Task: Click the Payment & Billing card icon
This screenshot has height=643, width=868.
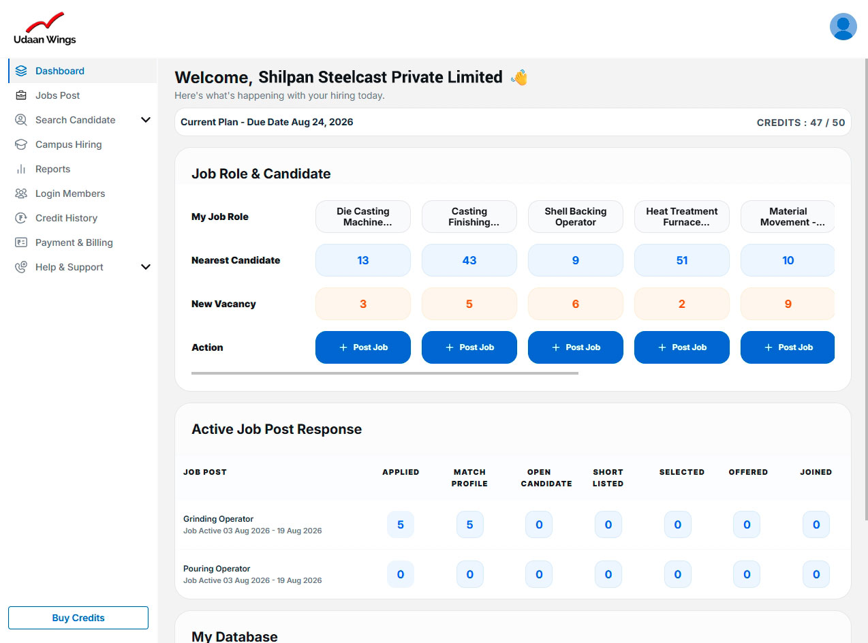Action: 21,242
